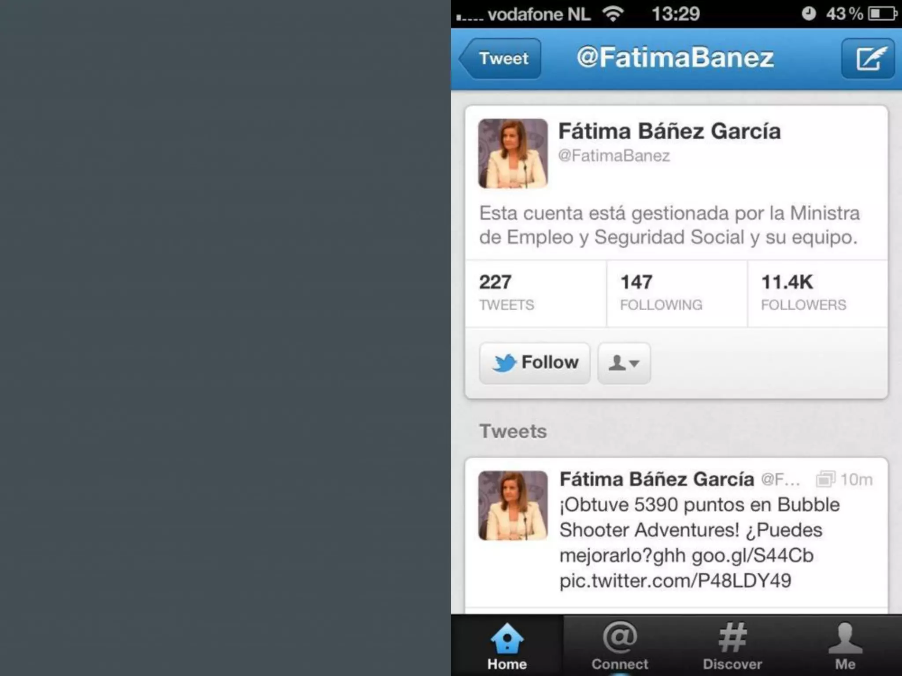Tap the alarm clock status icon
Viewport: 902px width, 676px height.
tap(808, 14)
